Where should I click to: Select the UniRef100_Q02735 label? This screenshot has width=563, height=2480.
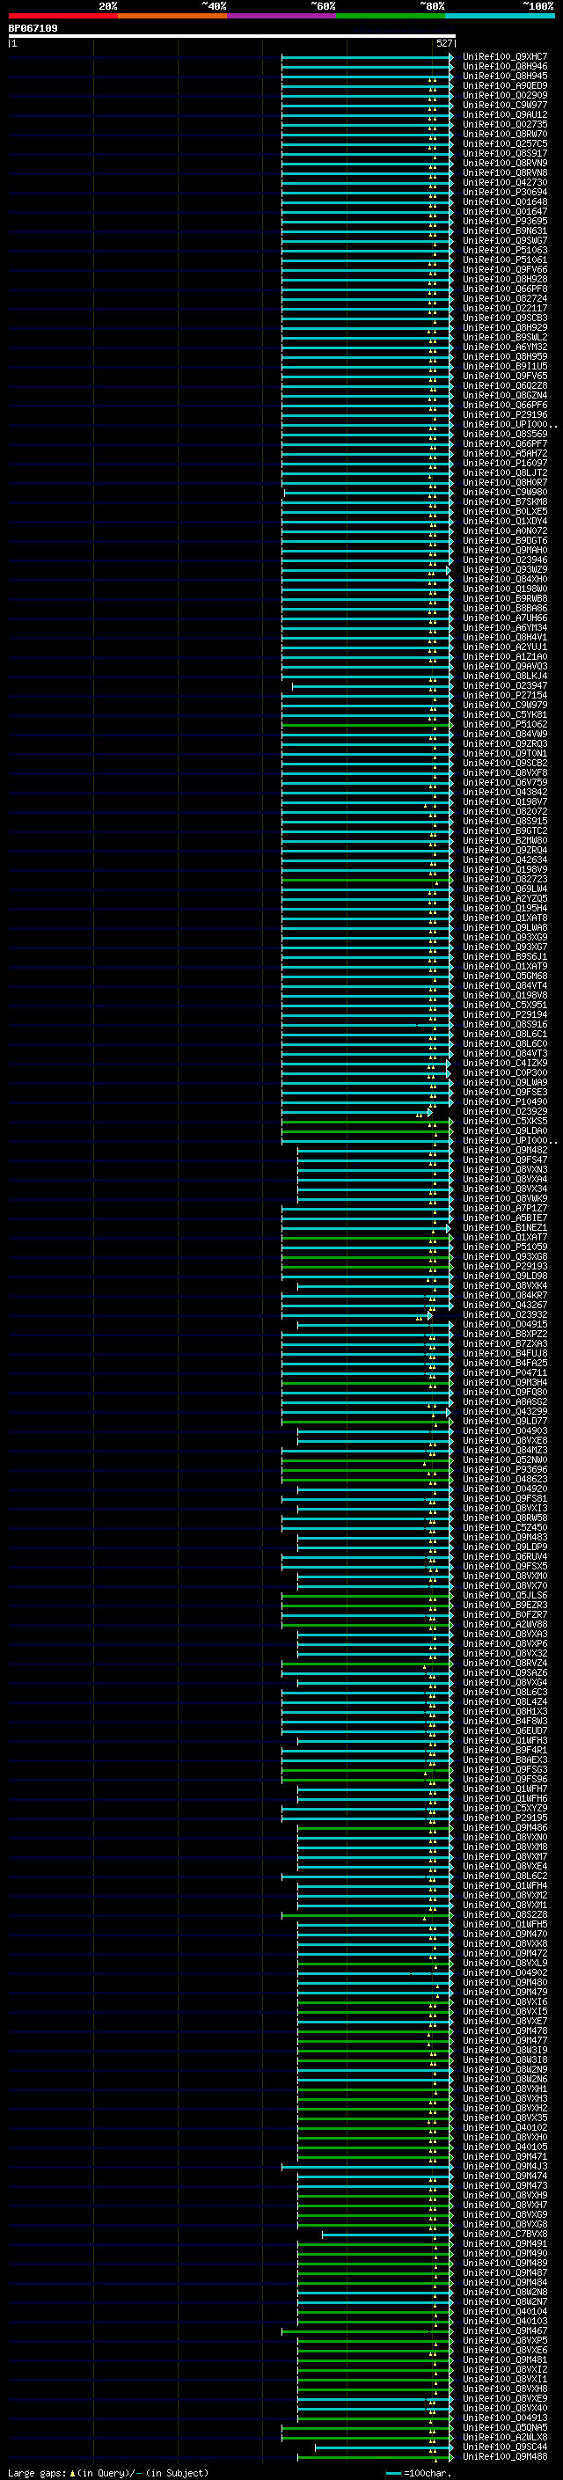click(x=505, y=124)
